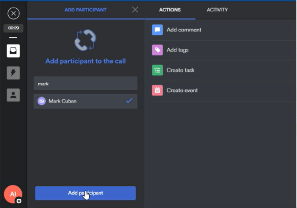The height and width of the screenshot is (208, 297).
Task: Select Mark Cuban from results
Action: 62,101
